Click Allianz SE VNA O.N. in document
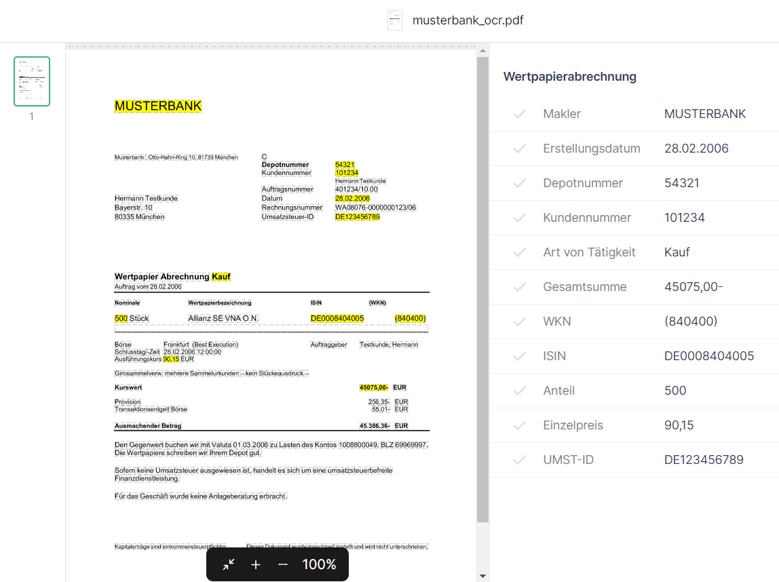Viewport: 779px width, 582px height. click(223, 318)
